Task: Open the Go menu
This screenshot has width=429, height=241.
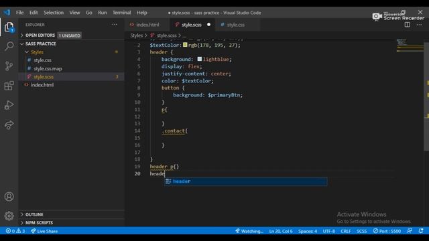Action: point(89,13)
